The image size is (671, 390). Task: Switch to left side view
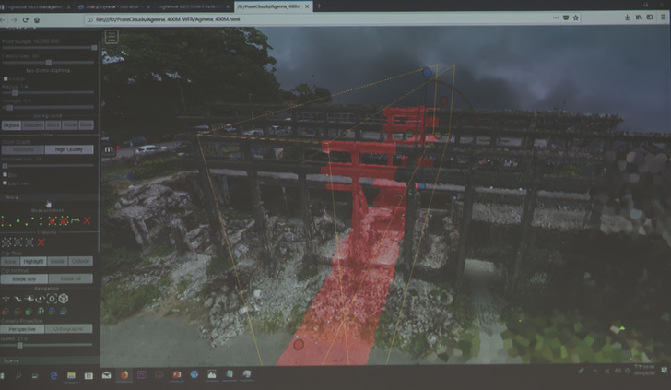6,312
